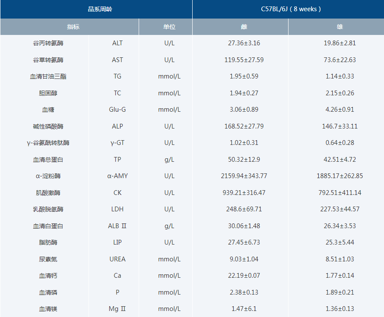Select the AST abbreviation cell
Screen dimensions: 384x317
(x=117, y=60)
